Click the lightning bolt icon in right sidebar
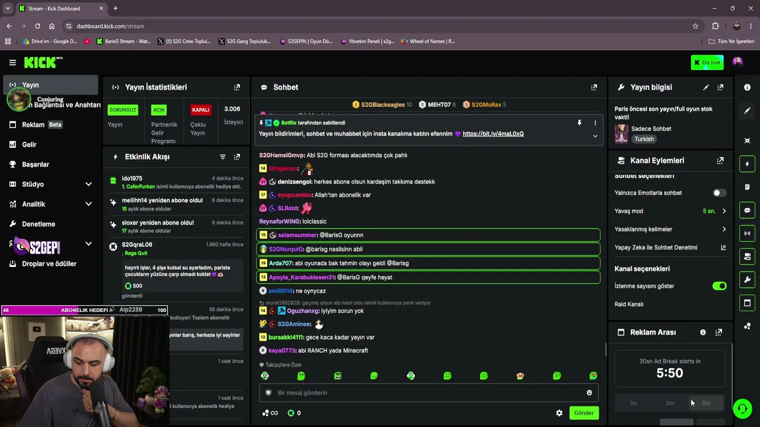Screen dimensions: 760x427 click(747, 164)
